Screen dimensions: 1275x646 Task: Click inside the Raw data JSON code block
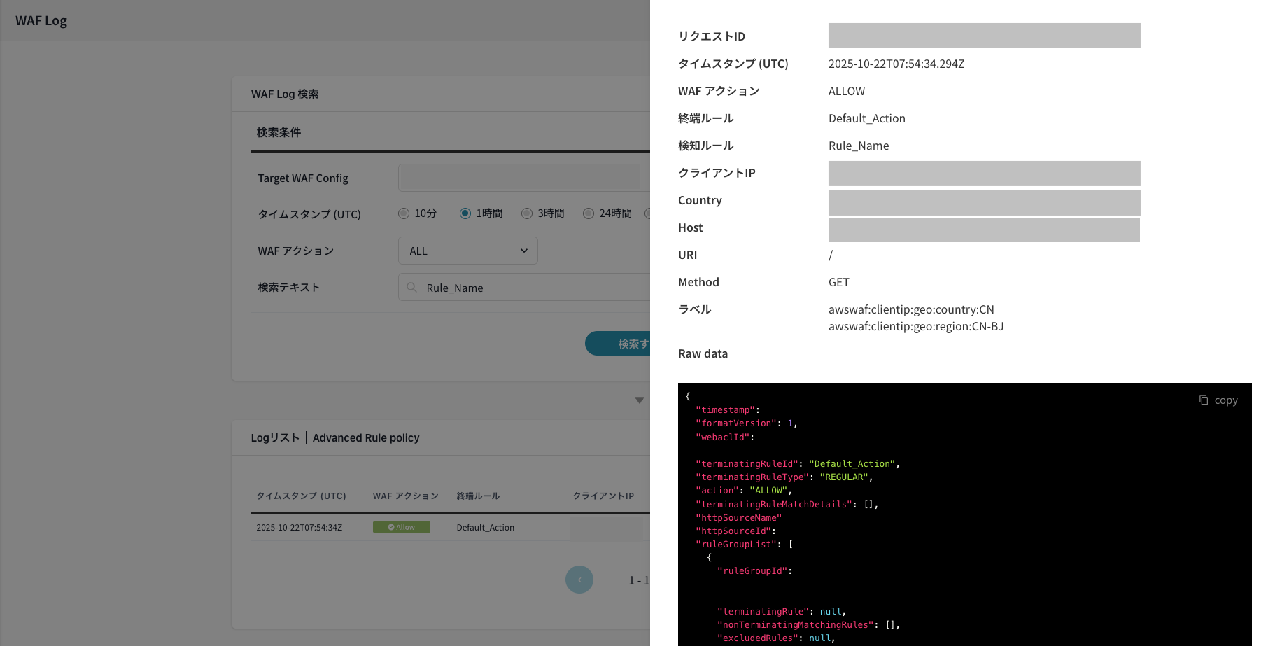coord(964,518)
